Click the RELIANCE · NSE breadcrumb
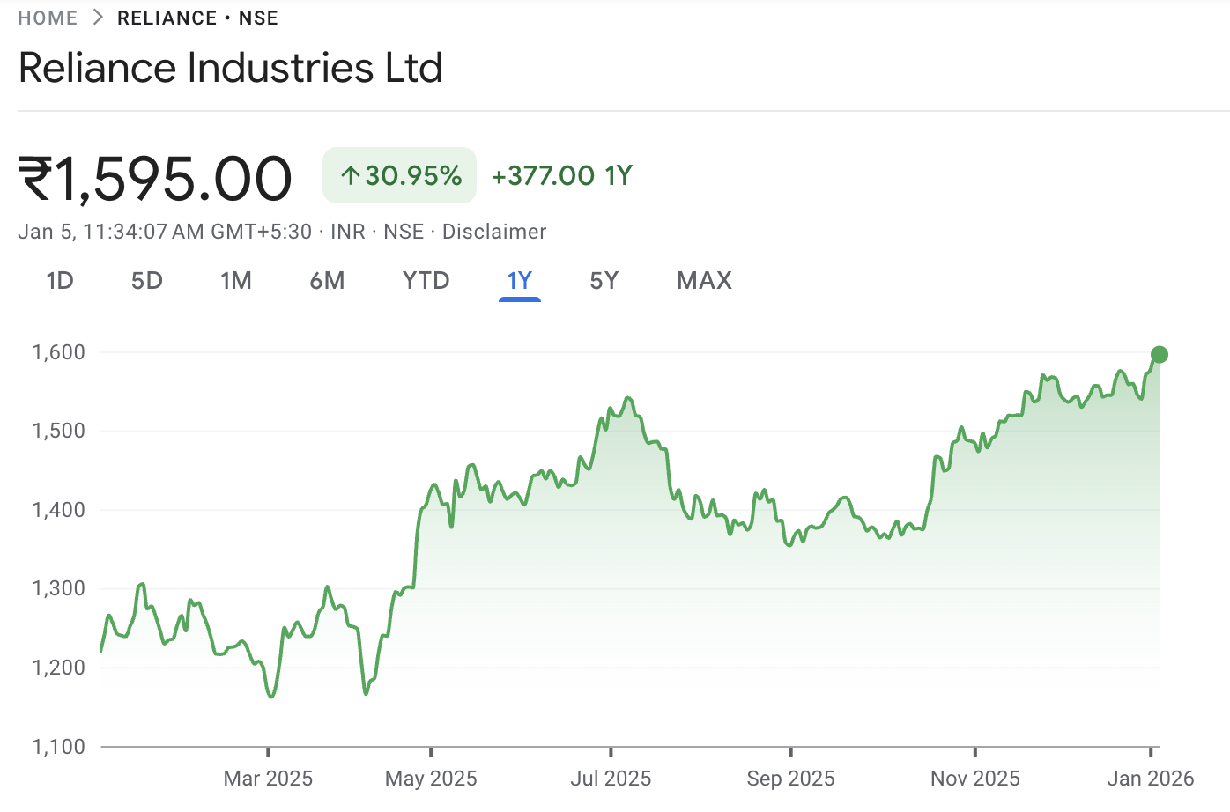This screenshot has height=812, width=1230. point(197,17)
